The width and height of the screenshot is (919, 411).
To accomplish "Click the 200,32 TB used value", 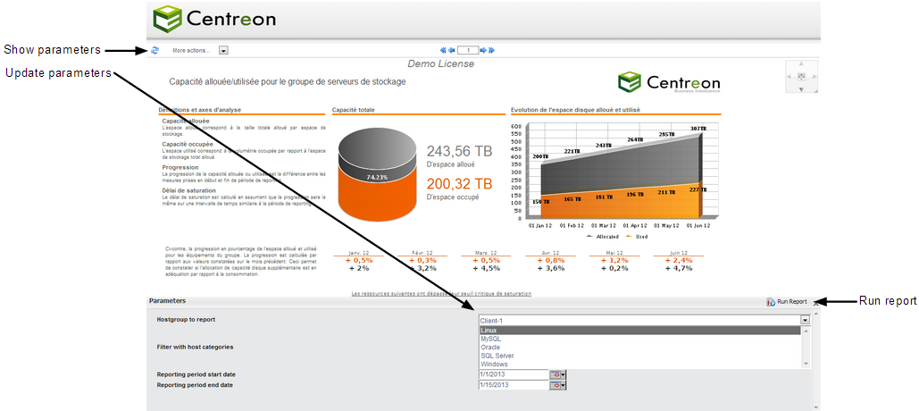I will 459,185.
